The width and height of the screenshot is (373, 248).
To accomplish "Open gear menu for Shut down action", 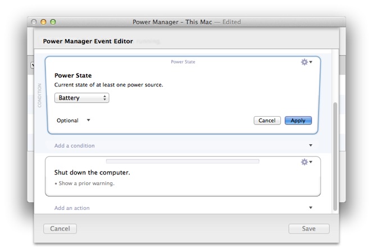I will point(306,162).
